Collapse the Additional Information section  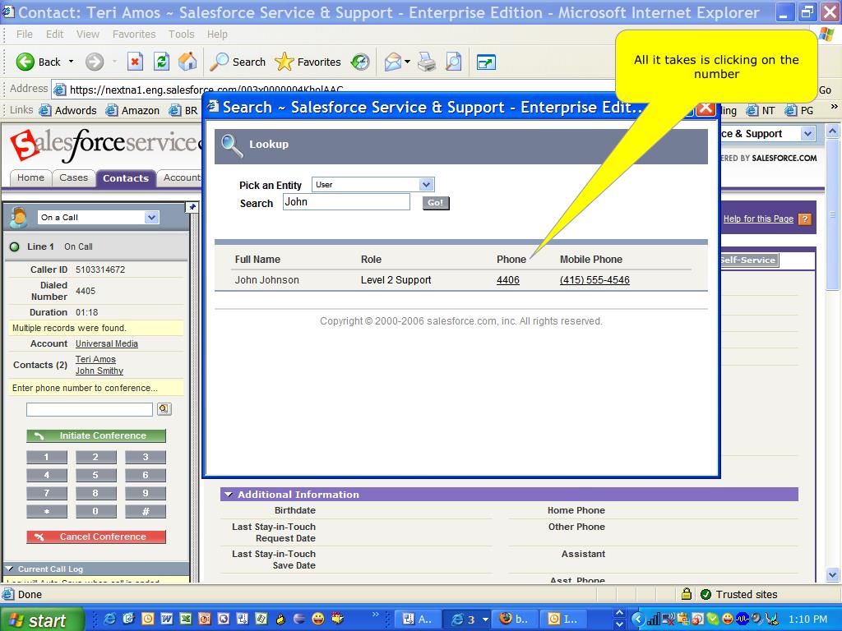click(229, 494)
